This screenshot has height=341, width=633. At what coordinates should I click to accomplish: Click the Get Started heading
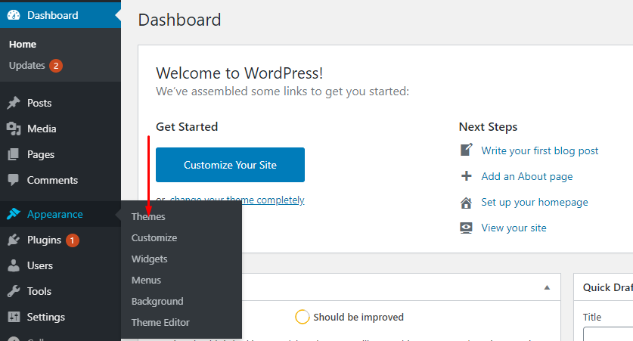tap(187, 127)
